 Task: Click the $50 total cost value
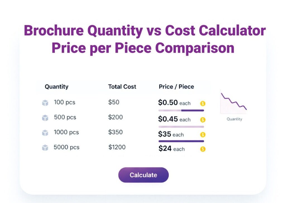click(114, 102)
